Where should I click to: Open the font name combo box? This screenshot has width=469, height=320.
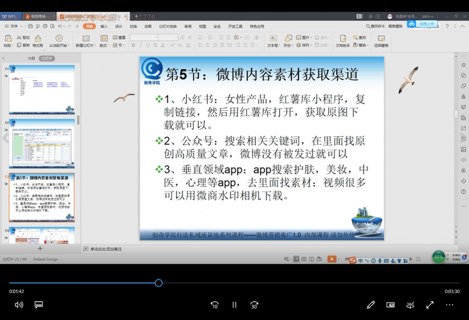tap(144, 37)
